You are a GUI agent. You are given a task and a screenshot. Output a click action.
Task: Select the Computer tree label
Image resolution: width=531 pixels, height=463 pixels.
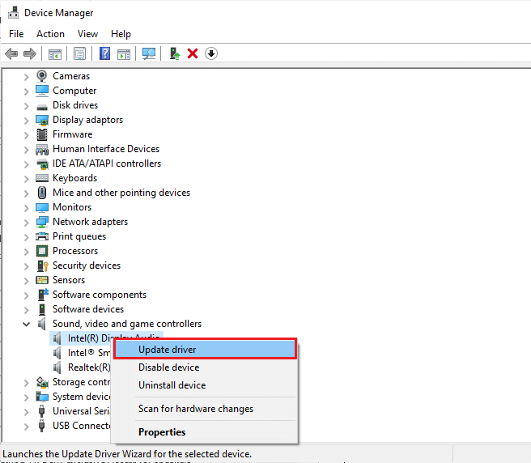click(x=74, y=91)
